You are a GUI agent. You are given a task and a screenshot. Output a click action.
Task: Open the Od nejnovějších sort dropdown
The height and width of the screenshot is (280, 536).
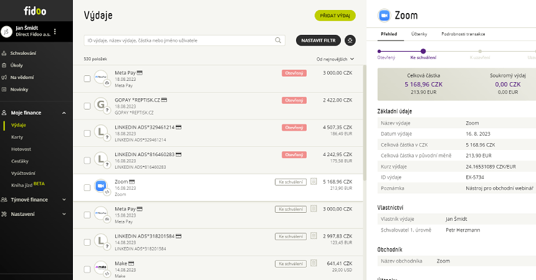(335, 59)
